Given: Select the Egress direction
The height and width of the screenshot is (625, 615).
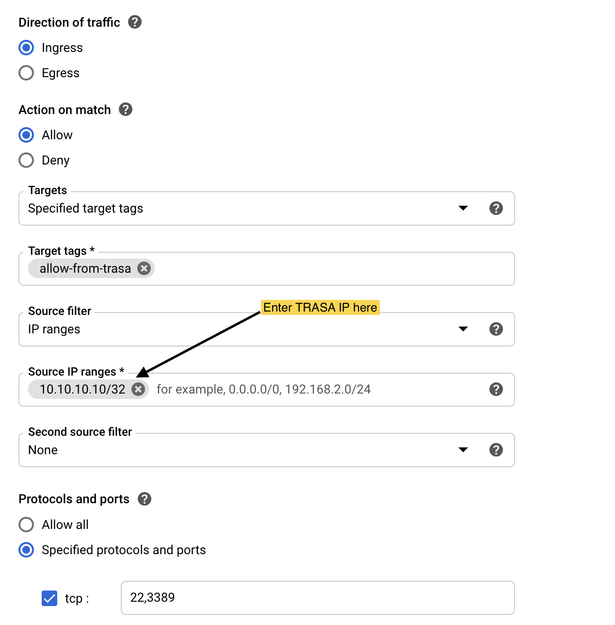Looking at the screenshot, I should click(26, 73).
